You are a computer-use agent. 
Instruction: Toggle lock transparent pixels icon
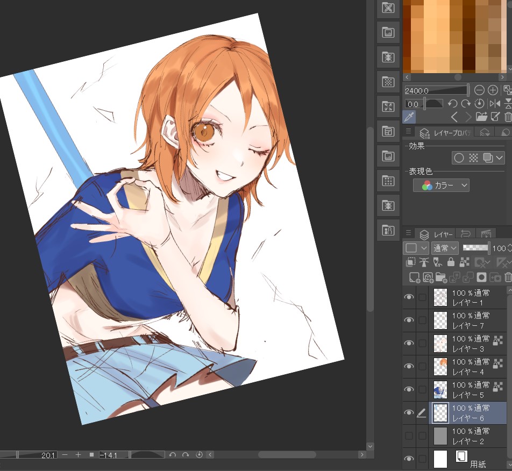pyautogui.click(x=464, y=262)
